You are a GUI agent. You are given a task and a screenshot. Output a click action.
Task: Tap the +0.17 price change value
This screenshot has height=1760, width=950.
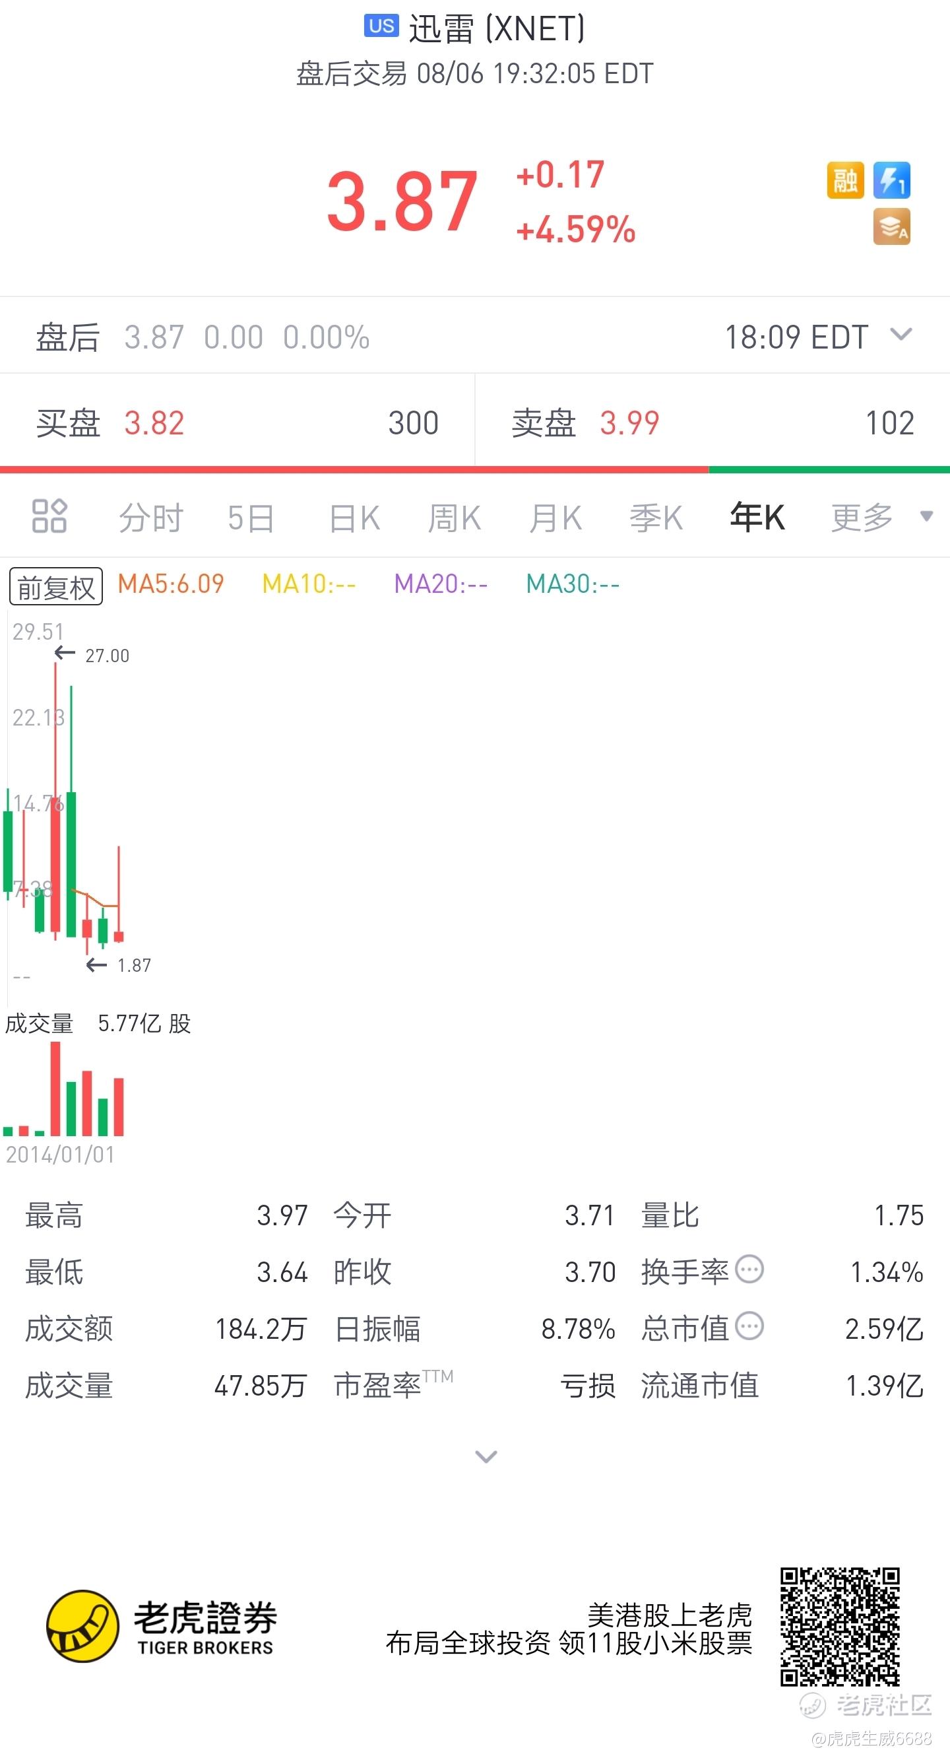coord(560,174)
